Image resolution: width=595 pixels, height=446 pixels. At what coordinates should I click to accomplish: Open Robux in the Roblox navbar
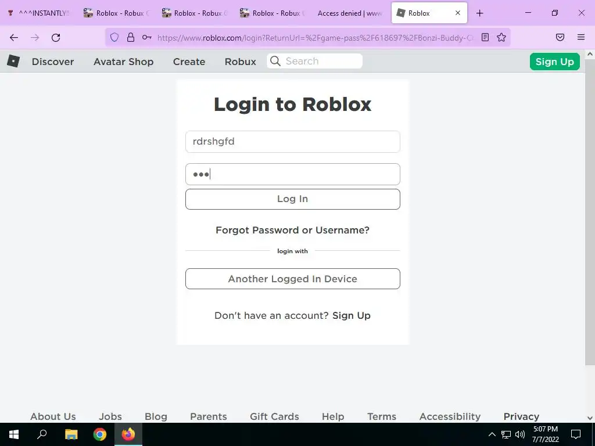240,62
